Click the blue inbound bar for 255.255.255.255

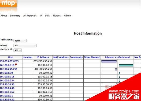[109, 61]
